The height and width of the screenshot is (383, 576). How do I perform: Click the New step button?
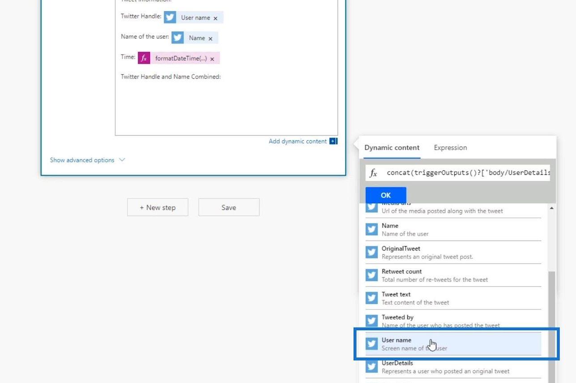[158, 207]
